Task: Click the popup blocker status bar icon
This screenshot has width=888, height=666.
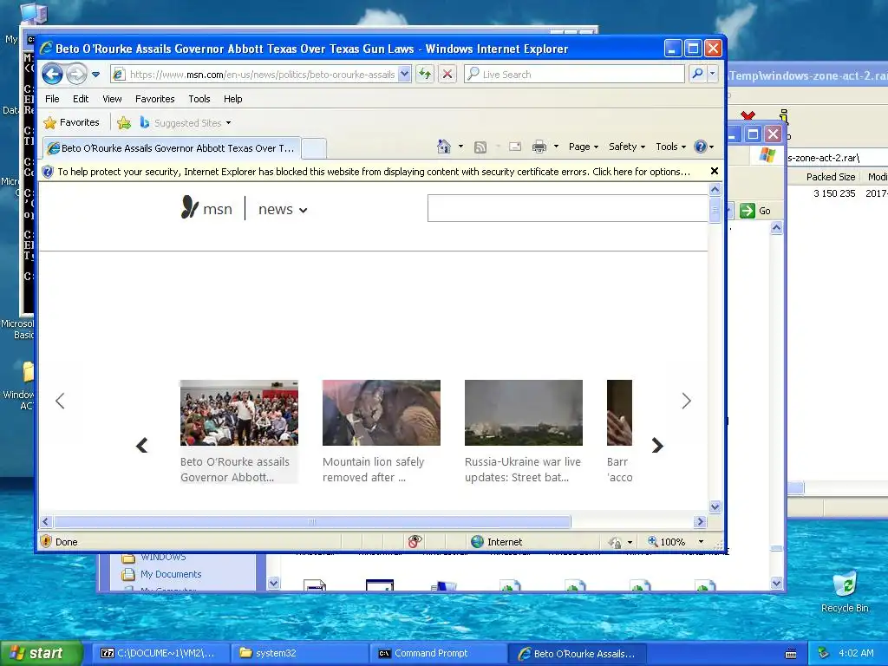Action: point(415,541)
